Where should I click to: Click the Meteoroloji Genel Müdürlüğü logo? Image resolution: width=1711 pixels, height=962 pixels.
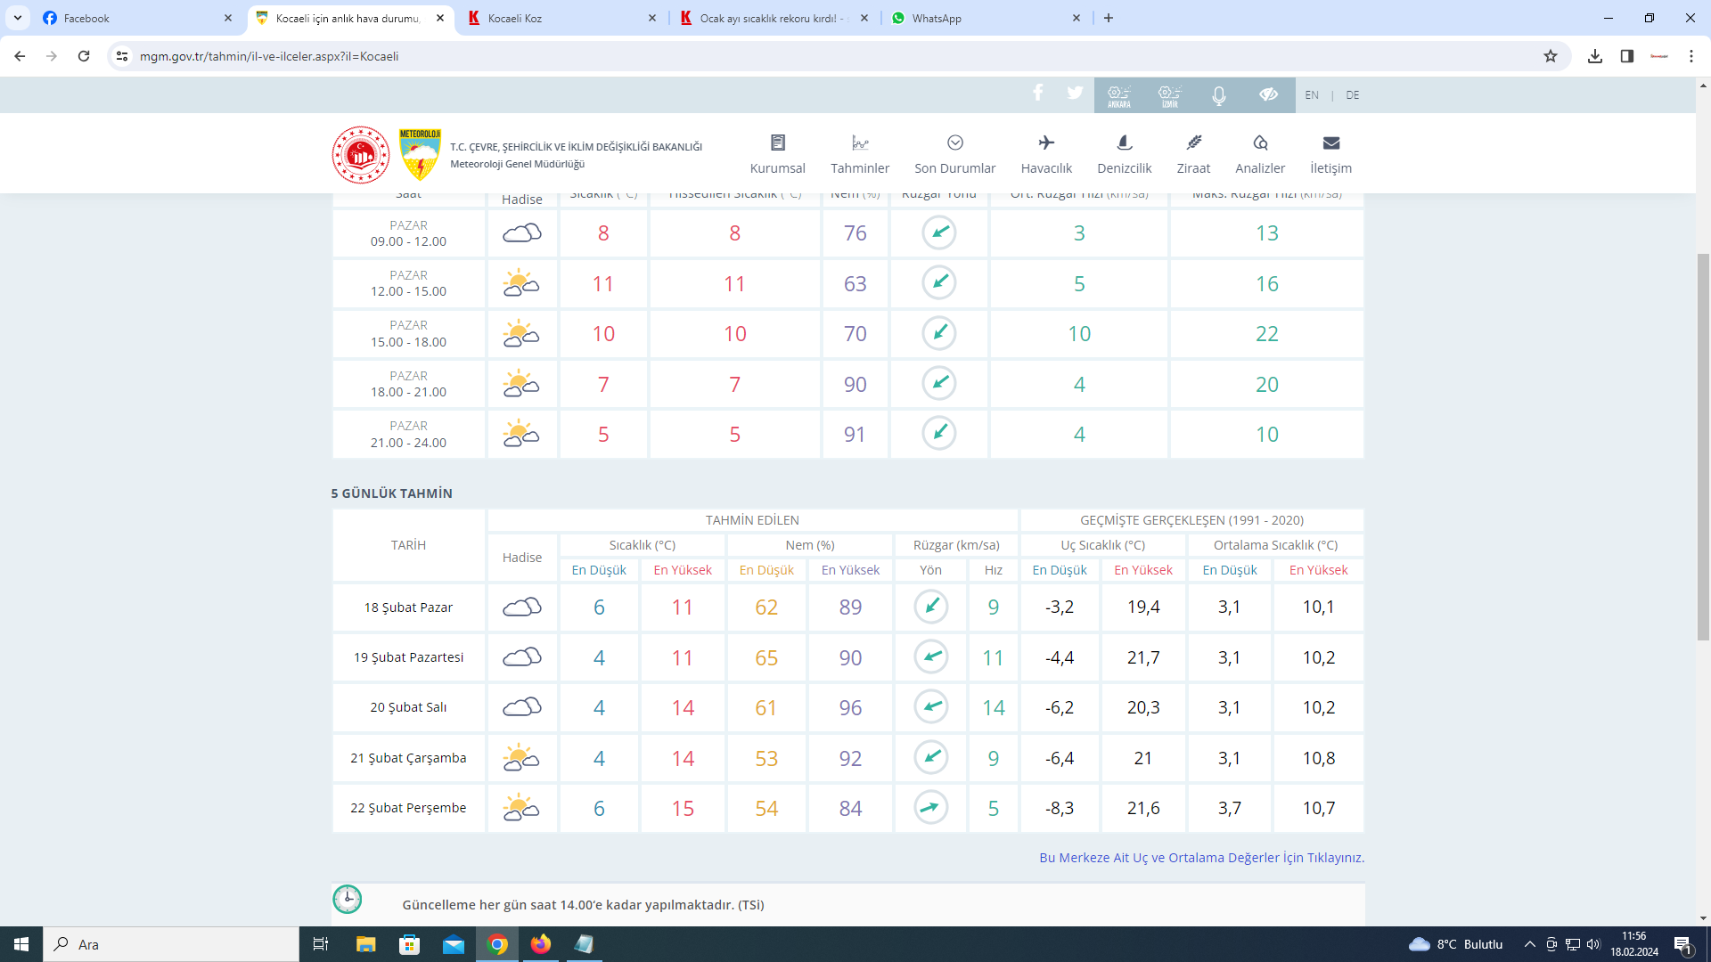(420, 154)
